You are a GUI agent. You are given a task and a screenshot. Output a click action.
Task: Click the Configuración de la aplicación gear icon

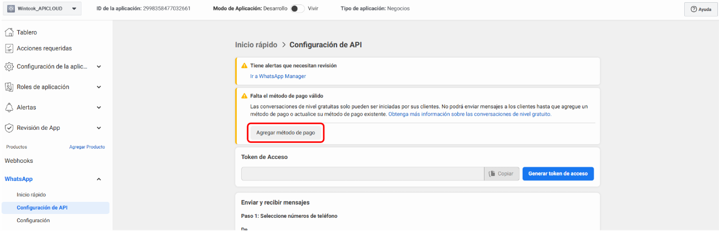9,67
